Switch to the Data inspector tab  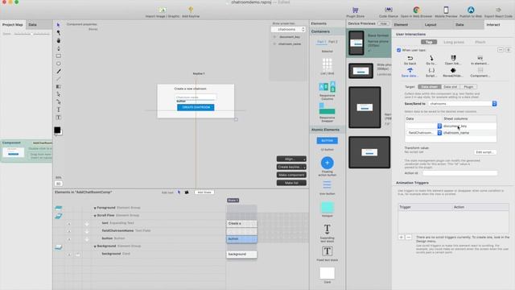tap(459, 25)
